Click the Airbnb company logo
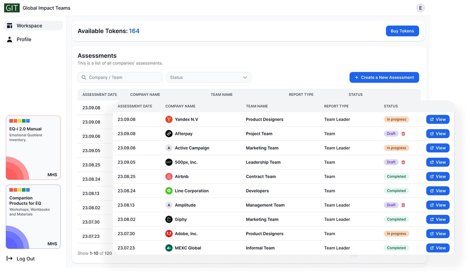470x275 pixels. 169,177
